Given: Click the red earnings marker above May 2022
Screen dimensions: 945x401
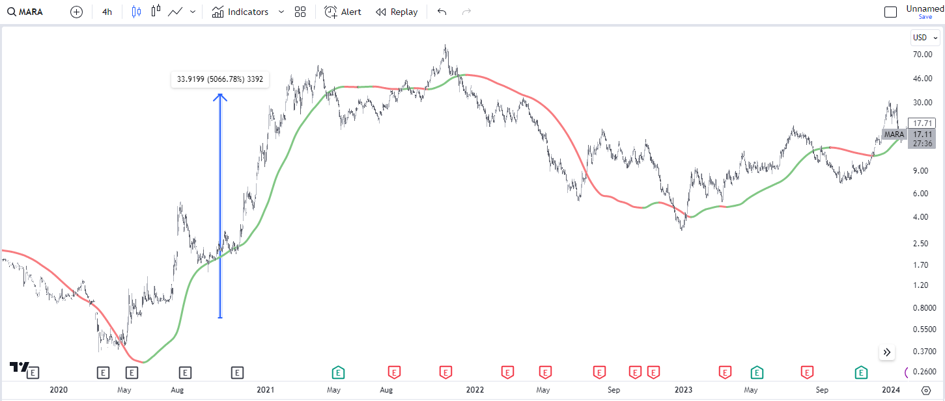Looking at the screenshot, I should tap(545, 372).
